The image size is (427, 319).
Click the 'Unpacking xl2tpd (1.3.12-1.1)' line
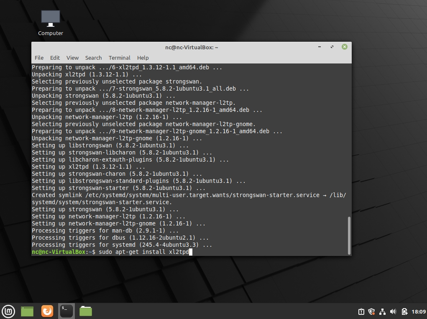87,74
